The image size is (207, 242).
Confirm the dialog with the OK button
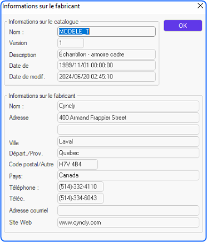click(x=183, y=26)
